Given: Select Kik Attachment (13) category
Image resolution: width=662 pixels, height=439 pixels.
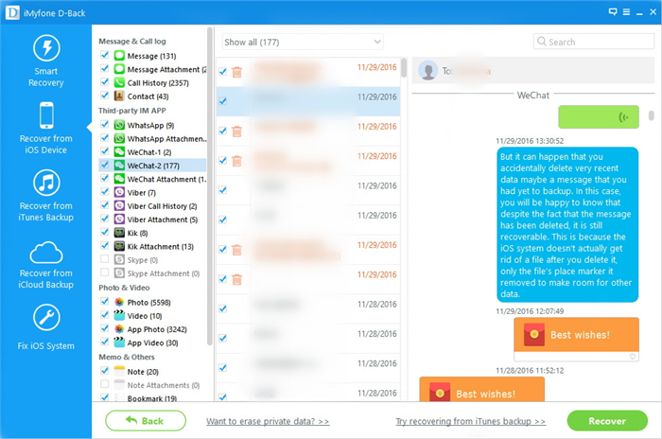Looking at the screenshot, I should point(161,246).
